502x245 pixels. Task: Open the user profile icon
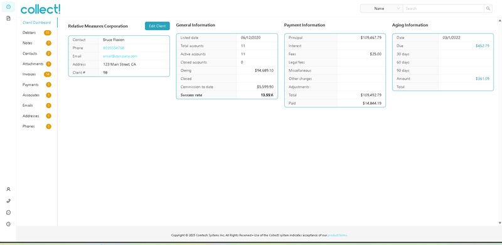coord(9,189)
